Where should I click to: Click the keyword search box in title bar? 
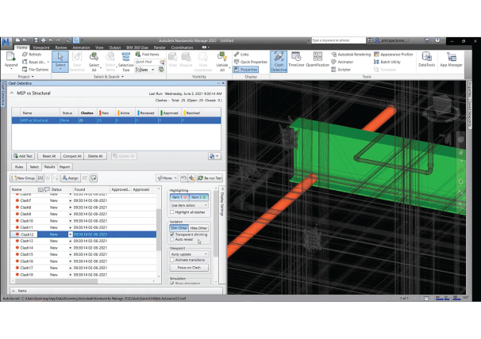(338, 40)
